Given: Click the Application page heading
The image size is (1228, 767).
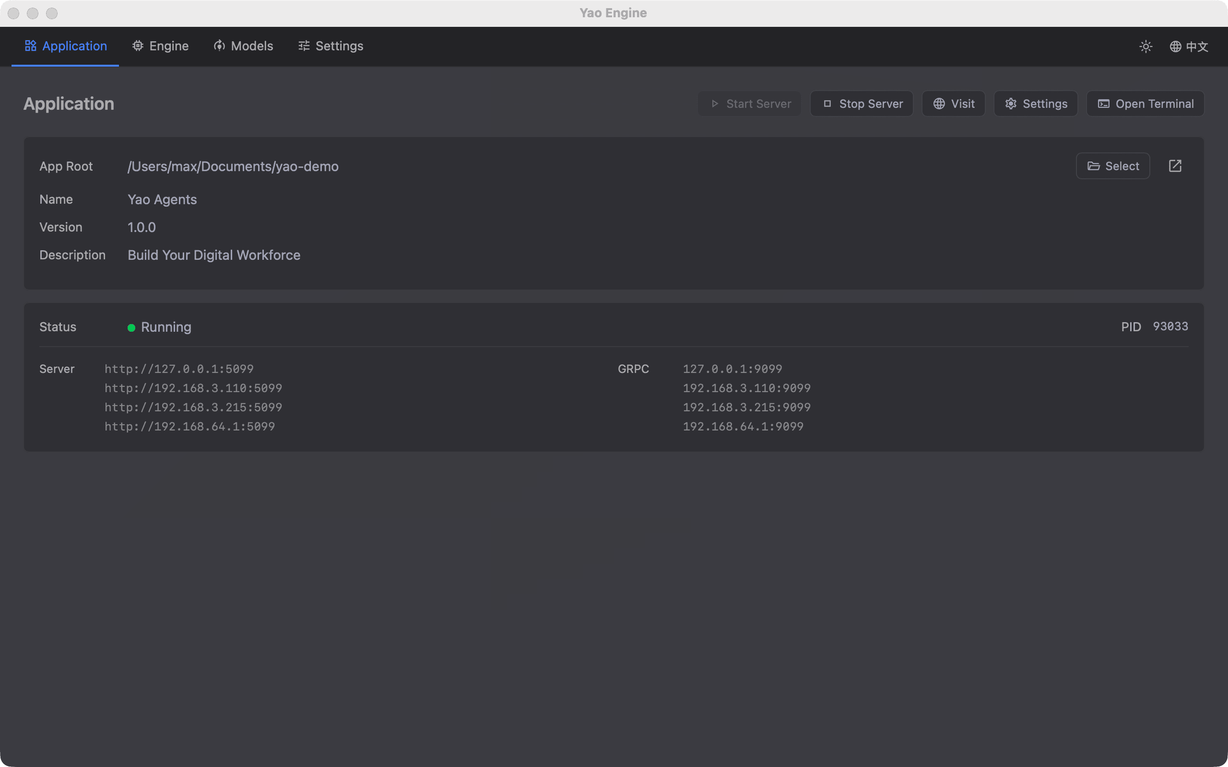Looking at the screenshot, I should (x=69, y=104).
